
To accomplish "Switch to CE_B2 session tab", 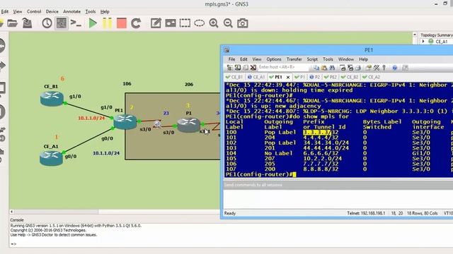I will click(350, 77).
